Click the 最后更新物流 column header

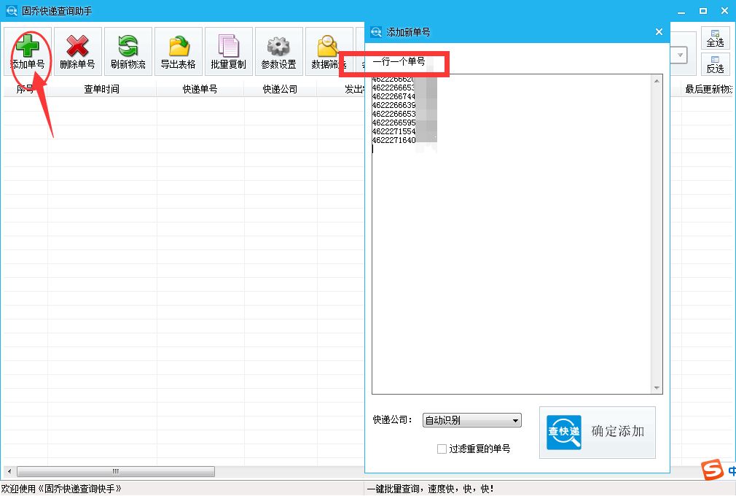708,89
